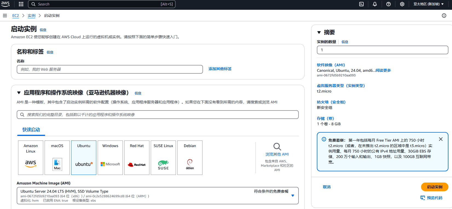The width and height of the screenshot is (452, 209).
Task: Open the services grid menu
Action: pyautogui.click(x=21, y=4)
